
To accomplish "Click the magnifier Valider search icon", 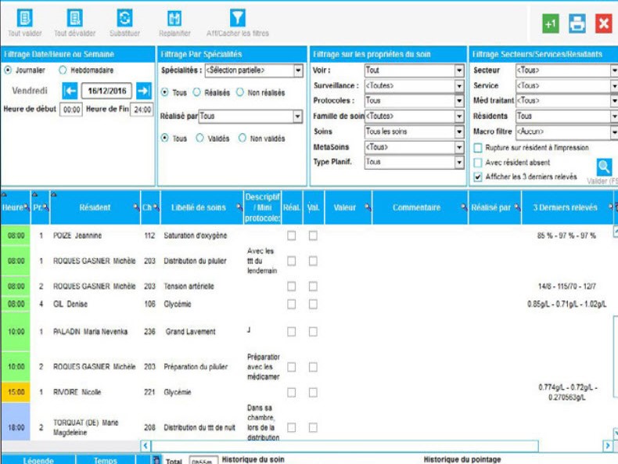I will click(604, 167).
